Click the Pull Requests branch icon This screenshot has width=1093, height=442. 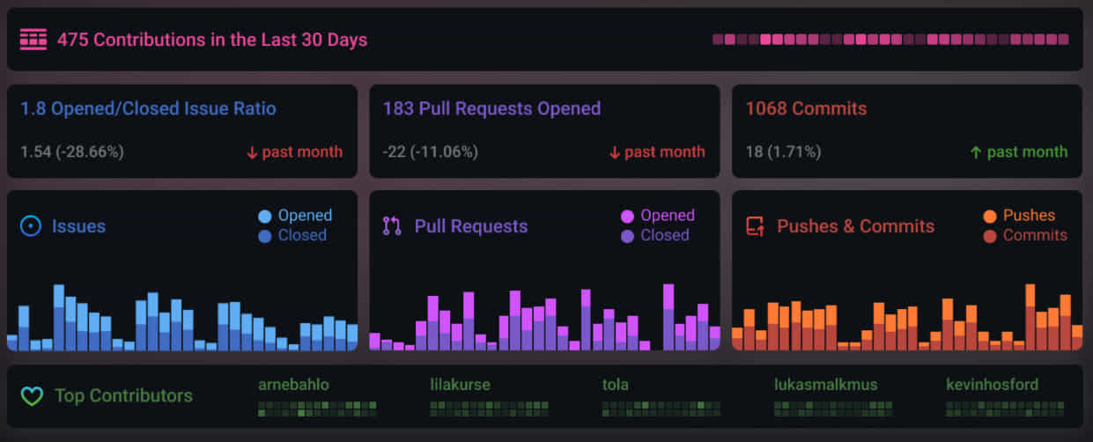tap(392, 226)
